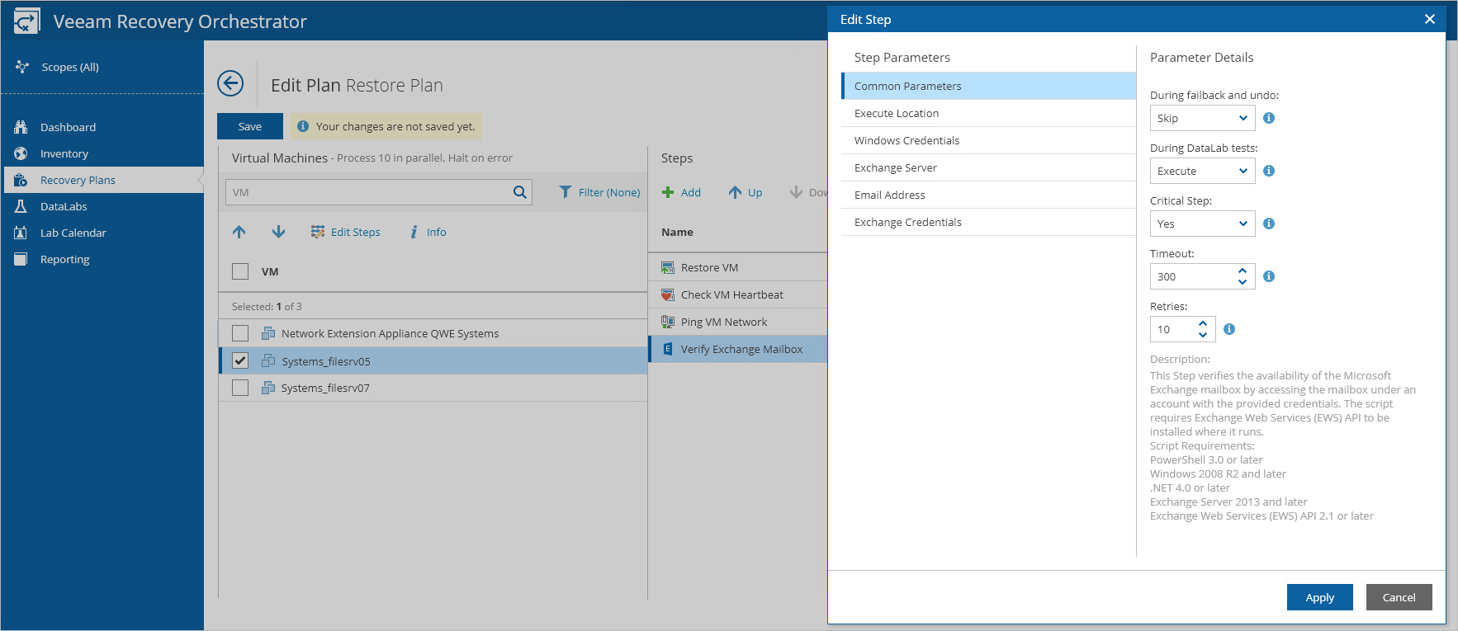Decrease the Retries value

point(1203,335)
